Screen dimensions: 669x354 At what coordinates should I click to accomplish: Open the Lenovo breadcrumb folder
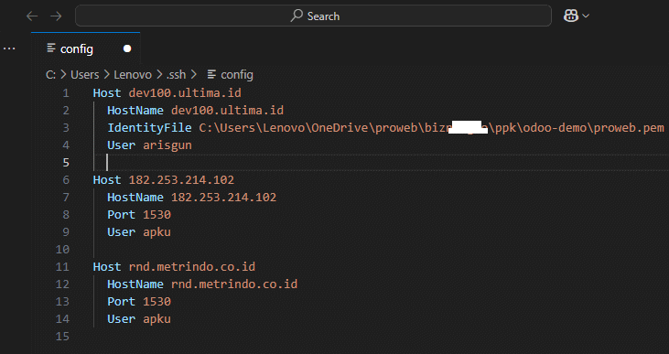tap(133, 75)
